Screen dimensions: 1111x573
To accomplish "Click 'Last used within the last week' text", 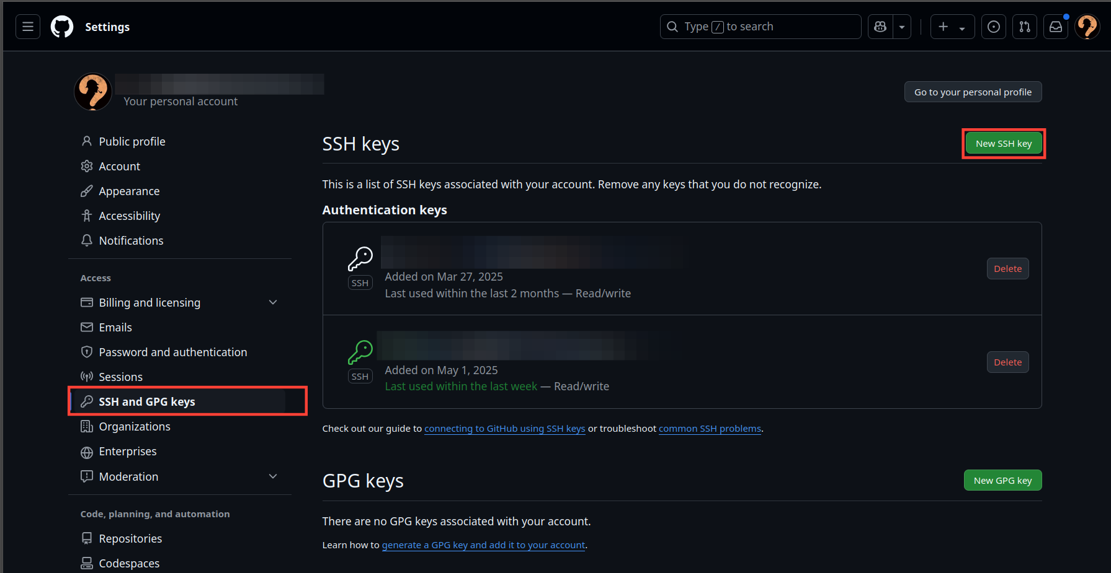I will click(x=461, y=387).
